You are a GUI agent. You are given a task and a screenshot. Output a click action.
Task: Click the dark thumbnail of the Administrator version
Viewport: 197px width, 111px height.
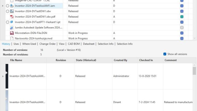tap(7, 76)
